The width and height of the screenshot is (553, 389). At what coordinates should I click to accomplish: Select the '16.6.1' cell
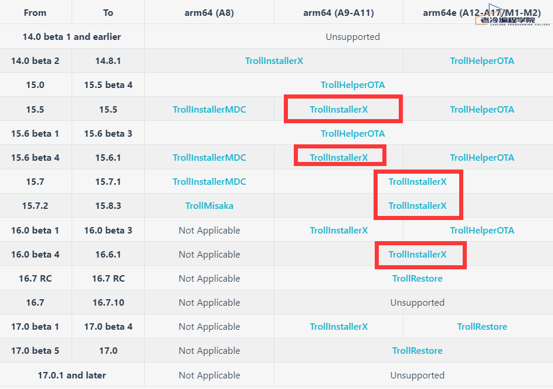(108, 254)
